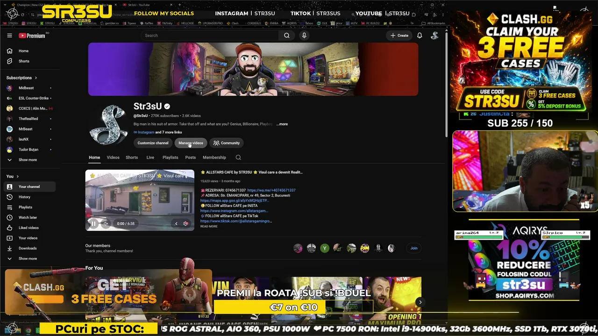Open the YouTube guide hamburger menu
Screen dimensions: 598x336
click(9, 35)
